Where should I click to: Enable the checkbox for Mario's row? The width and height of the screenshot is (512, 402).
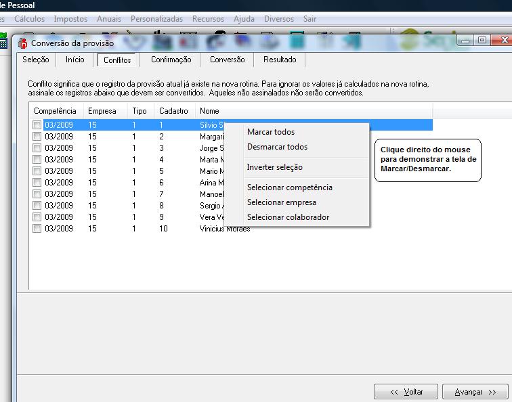point(37,171)
